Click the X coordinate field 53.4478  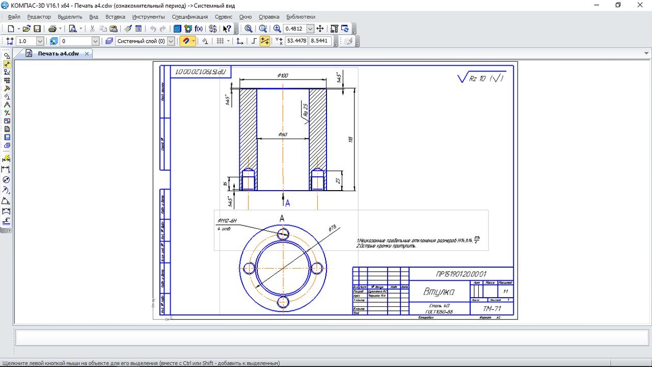[x=296, y=41]
